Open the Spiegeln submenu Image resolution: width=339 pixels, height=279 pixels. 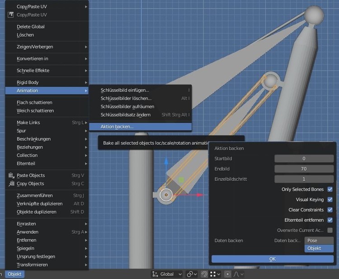coord(47,249)
